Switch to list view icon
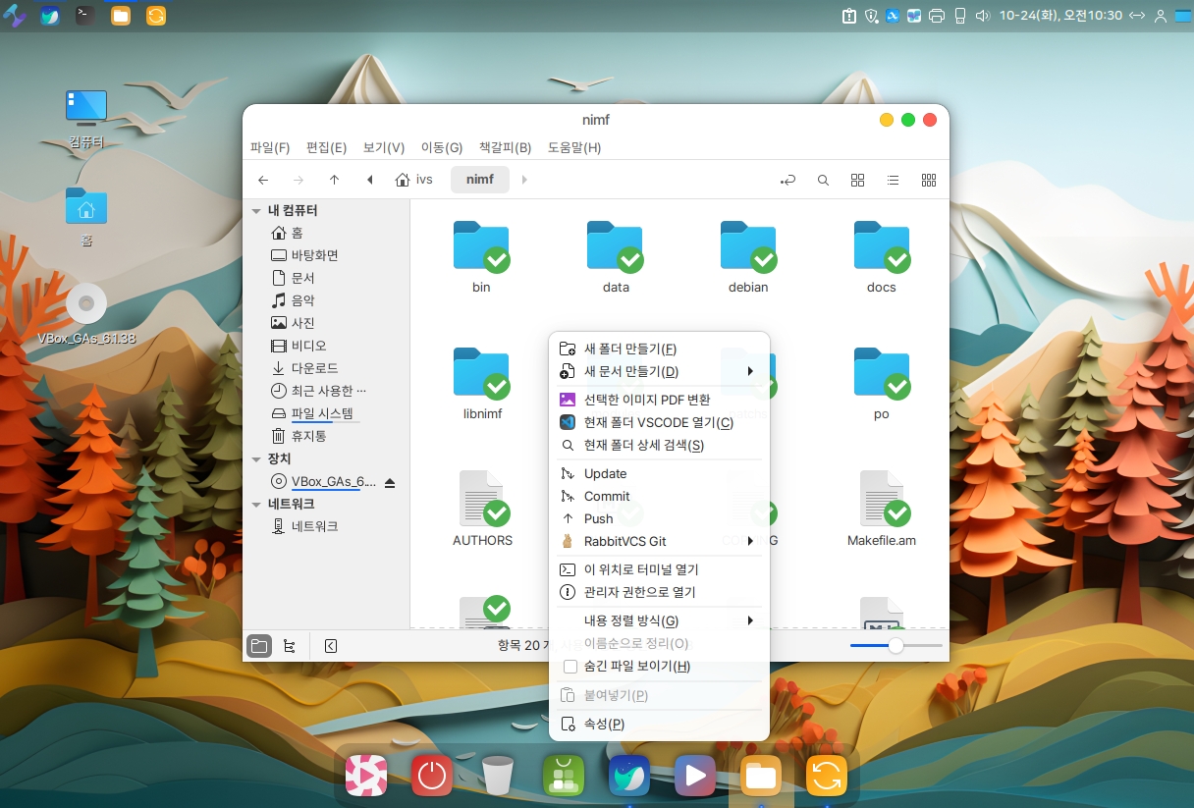This screenshot has width=1194, height=808. [x=893, y=181]
